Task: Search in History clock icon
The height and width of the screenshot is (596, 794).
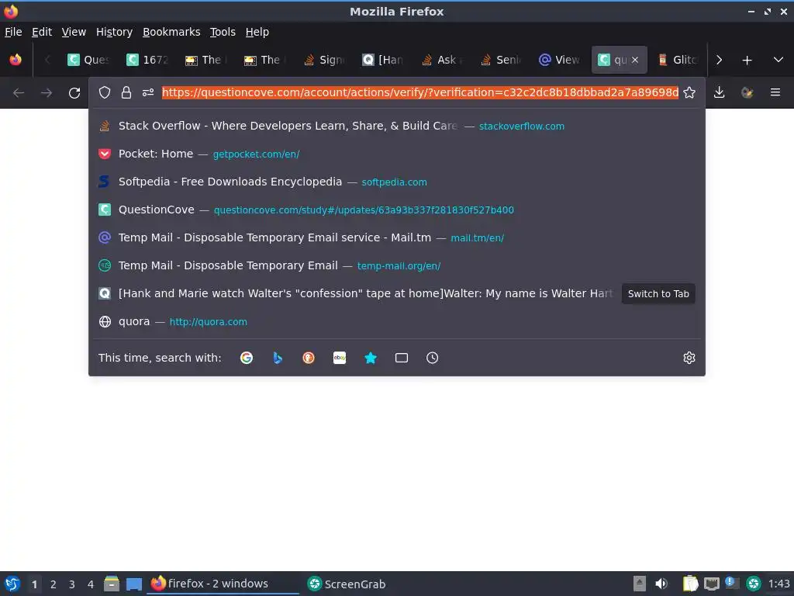Action: tap(433, 358)
